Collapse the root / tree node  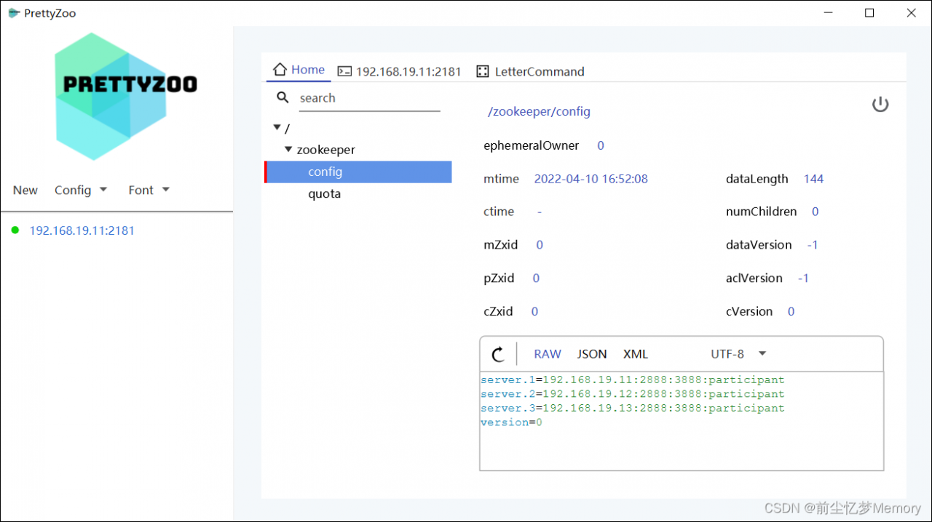coord(277,128)
